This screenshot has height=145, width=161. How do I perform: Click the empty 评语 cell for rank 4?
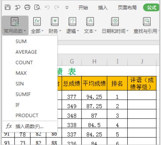pyautogui.click(x=142, y=123)
